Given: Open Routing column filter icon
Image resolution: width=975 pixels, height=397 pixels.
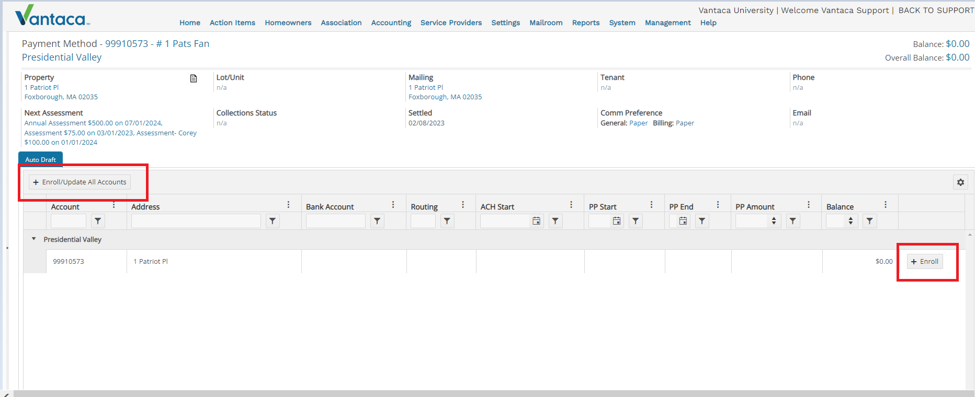Looking at the screenshot, I should [x=447, y=221].
